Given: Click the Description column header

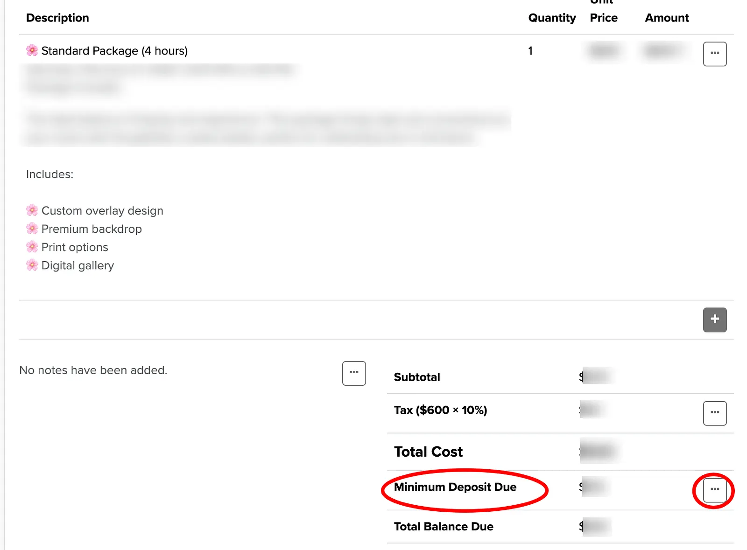Looking at the screenshot, I should point(57,18).
